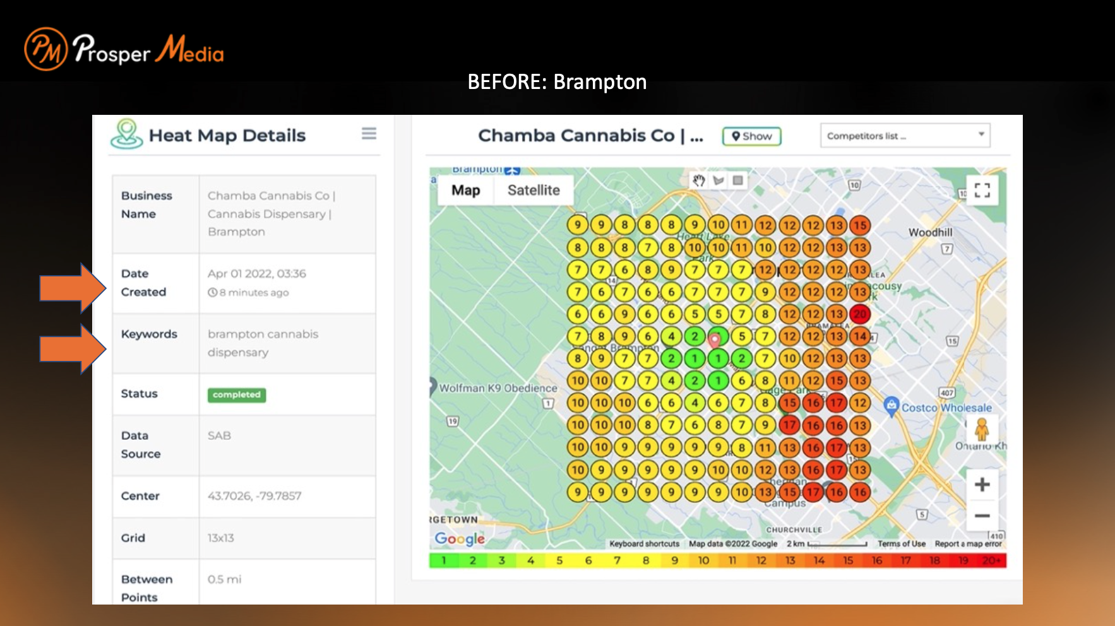This screenshot has width=1115, height=626.
Task: Click the 'Chamba Cannabis Co | ...' map title
Action: 590,136
